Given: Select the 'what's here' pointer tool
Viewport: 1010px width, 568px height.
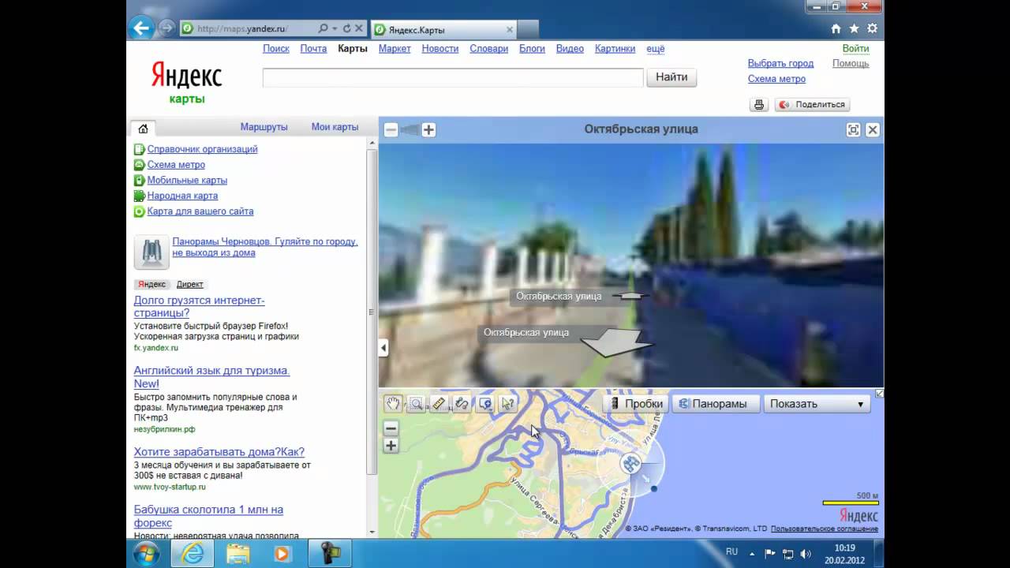Looking at the screenshot, I should [507, 404].
